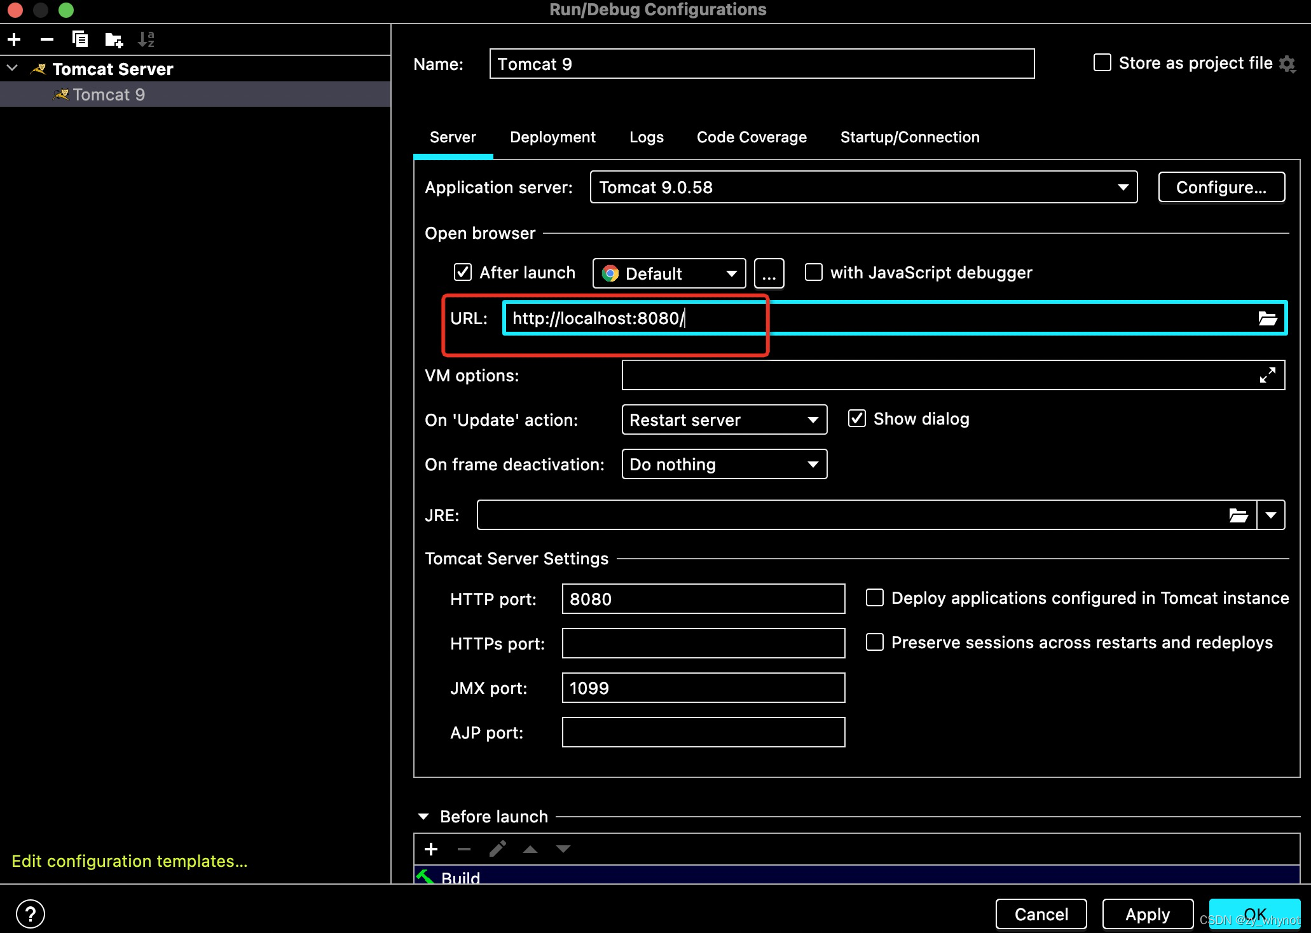
Task: Switch to the Deployment tab
Action: pyautogui.click(x=553, y=137)
